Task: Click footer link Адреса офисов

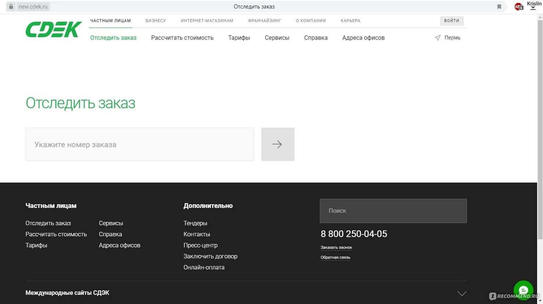Action: click(119, 245)
